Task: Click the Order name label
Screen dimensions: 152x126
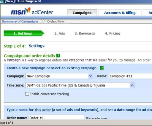Action: 17,118
